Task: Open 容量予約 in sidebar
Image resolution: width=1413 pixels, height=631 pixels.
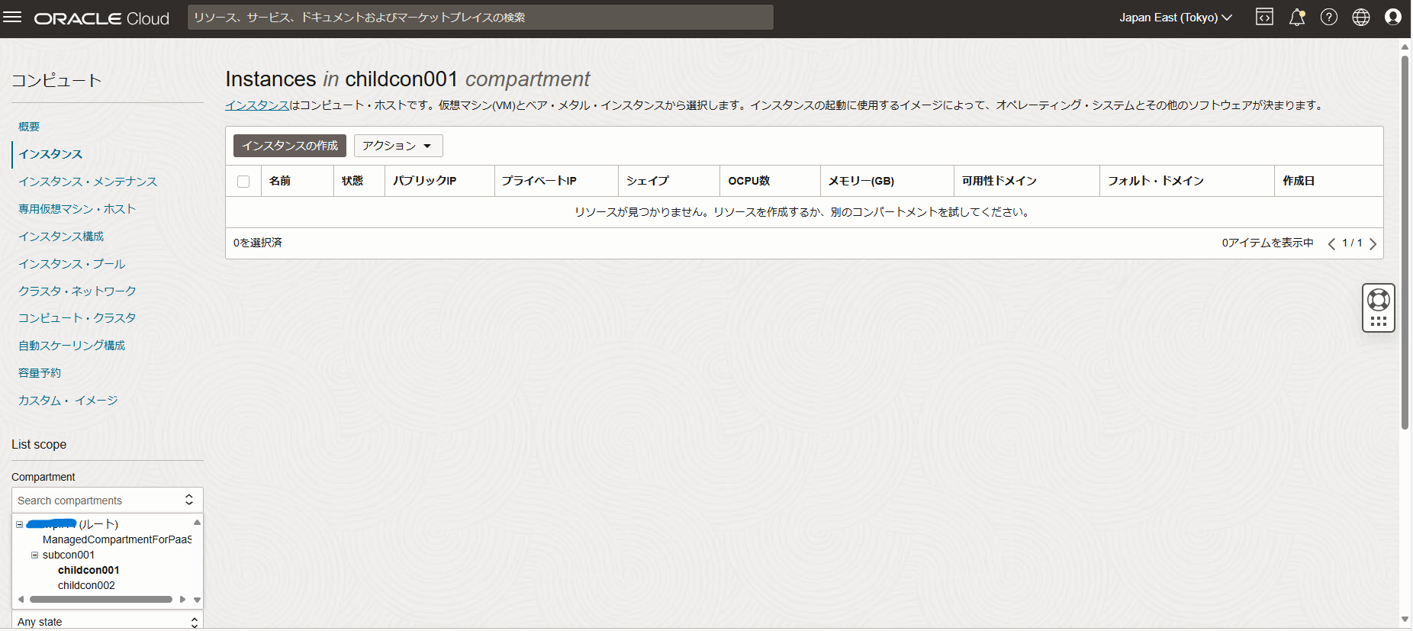Action: coord(40,373)
